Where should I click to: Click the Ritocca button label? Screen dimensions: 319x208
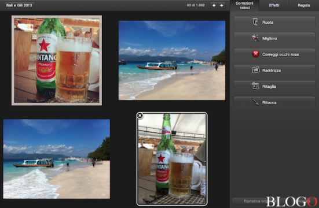point(269,103)
